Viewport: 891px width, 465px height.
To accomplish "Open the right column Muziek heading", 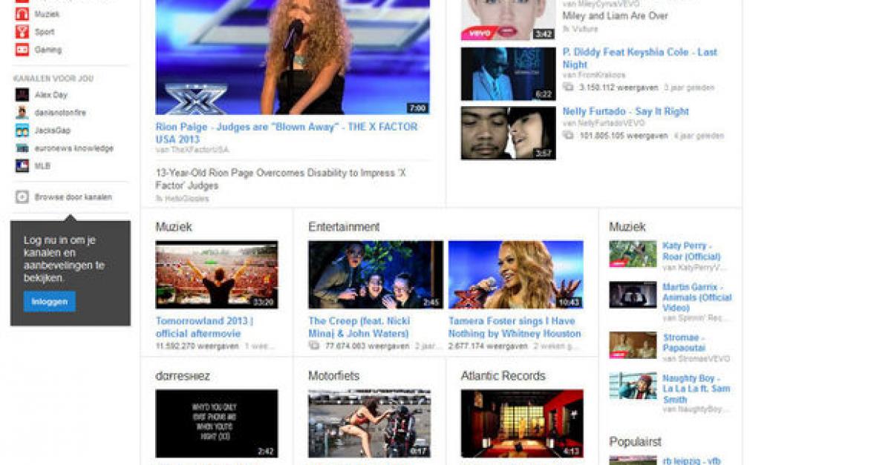I will pyautogui.click(x=627, y=227).
